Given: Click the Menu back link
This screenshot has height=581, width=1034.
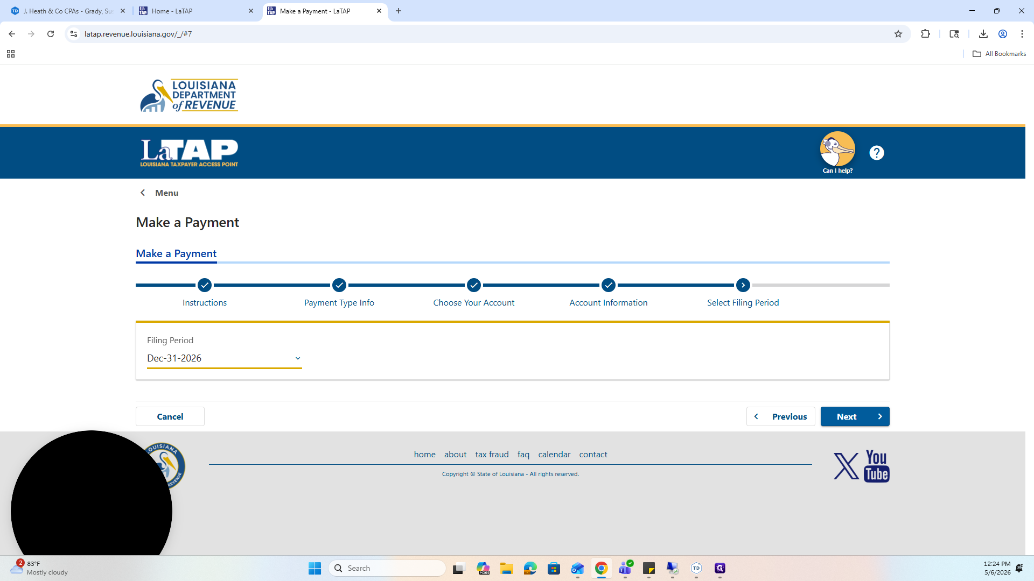Looking at the screenshot, I should point(159,193).
